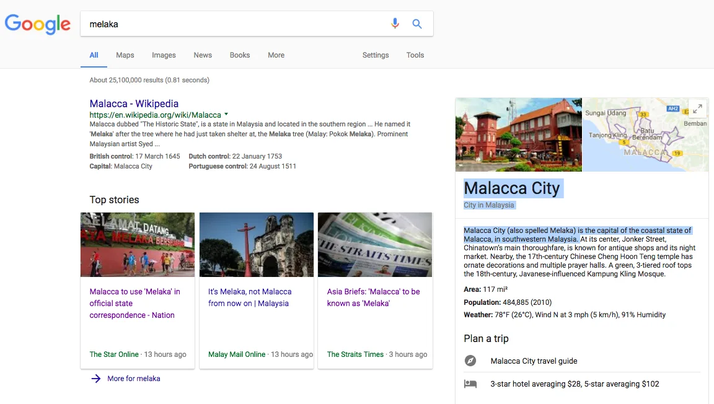Expand the map with the corner arrows icon
Screen dimensions: 714x404
tap(697, 108)
